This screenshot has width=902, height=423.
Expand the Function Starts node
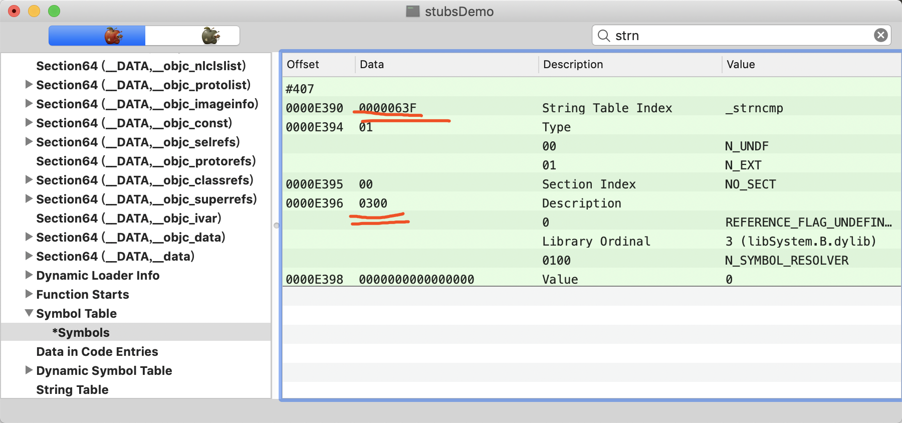(29, 294)
